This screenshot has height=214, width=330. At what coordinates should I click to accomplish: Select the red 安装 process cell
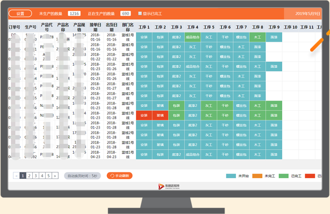(x=144, y=115)
